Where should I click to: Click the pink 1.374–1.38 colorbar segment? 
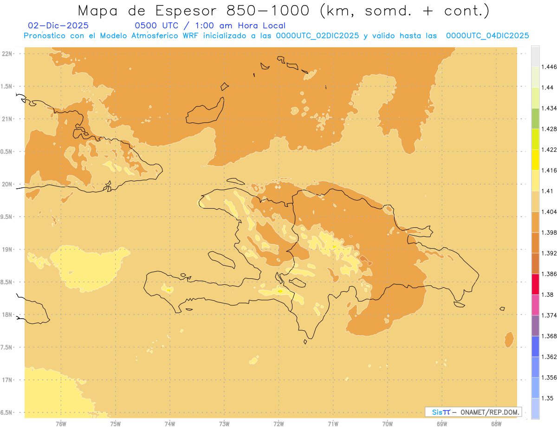point(535,305)
